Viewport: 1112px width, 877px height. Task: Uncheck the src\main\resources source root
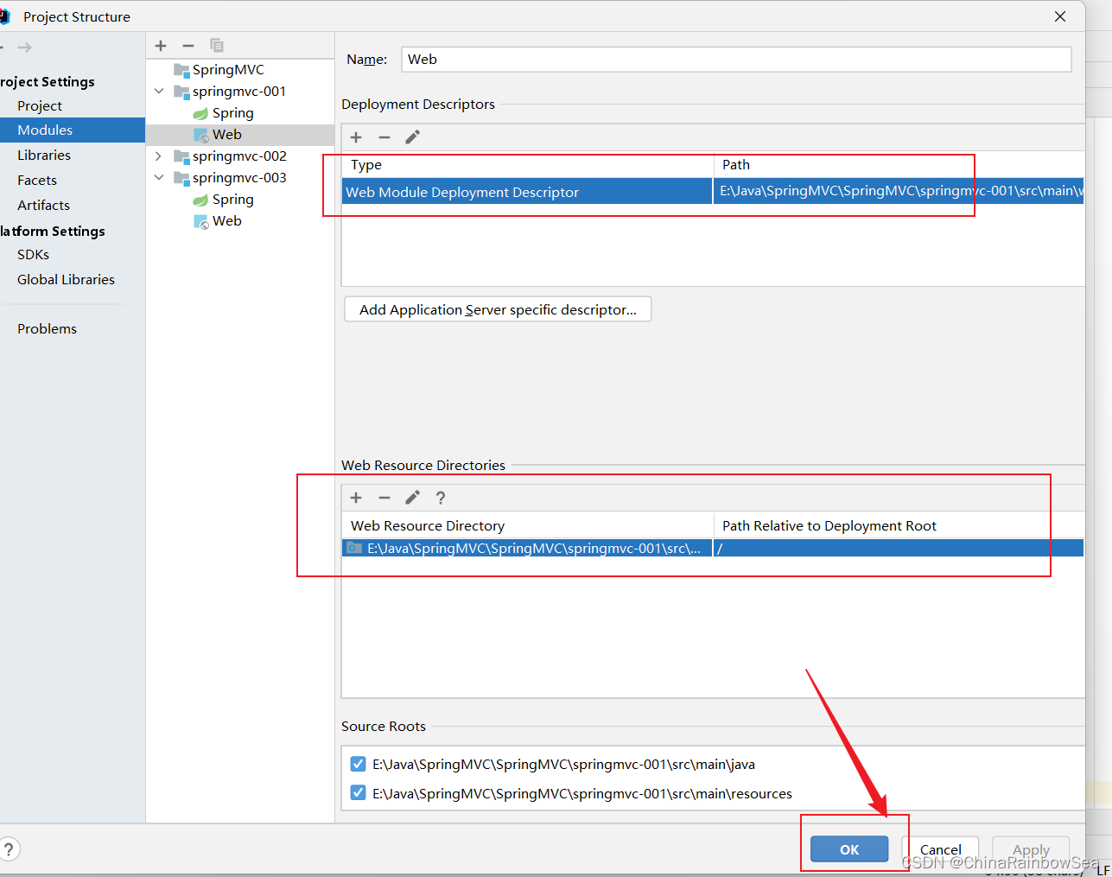click(x=358, y=793)
